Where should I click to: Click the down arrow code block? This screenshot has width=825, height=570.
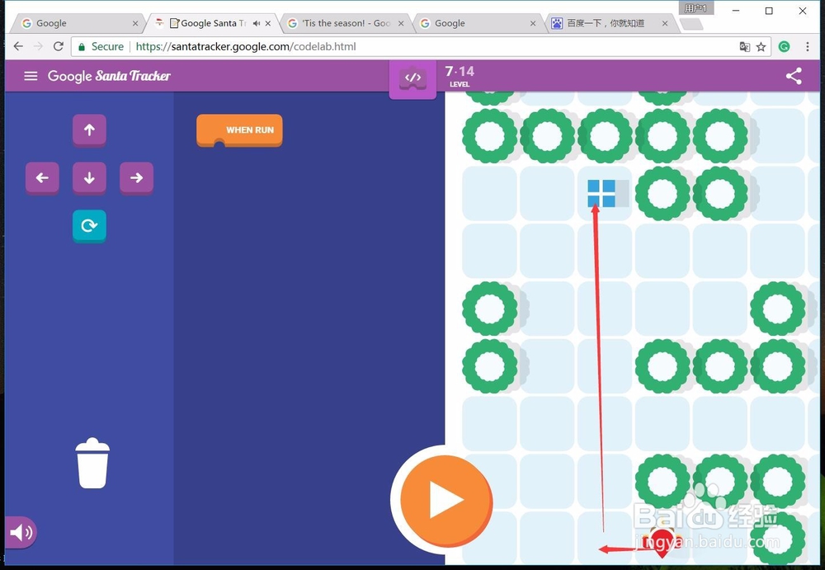pos(89,178)
